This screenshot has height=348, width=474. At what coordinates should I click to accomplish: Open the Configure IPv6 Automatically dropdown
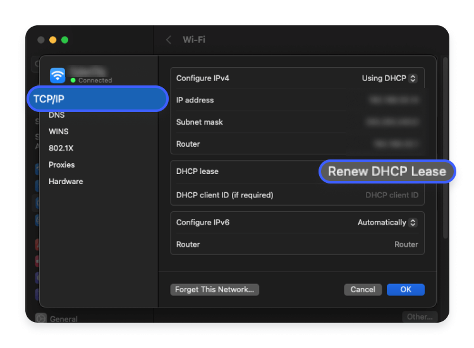[387, 223]
